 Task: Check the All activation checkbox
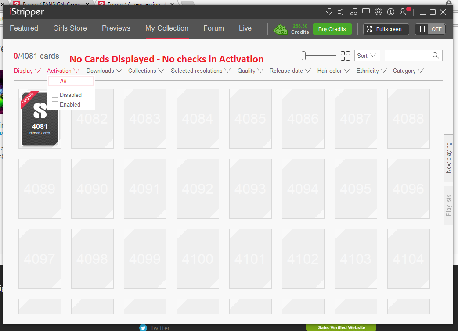pos(55,81)
